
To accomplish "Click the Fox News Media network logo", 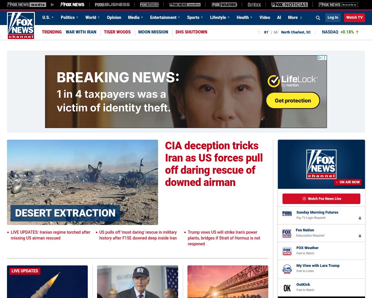I will (x=26, y=5).
